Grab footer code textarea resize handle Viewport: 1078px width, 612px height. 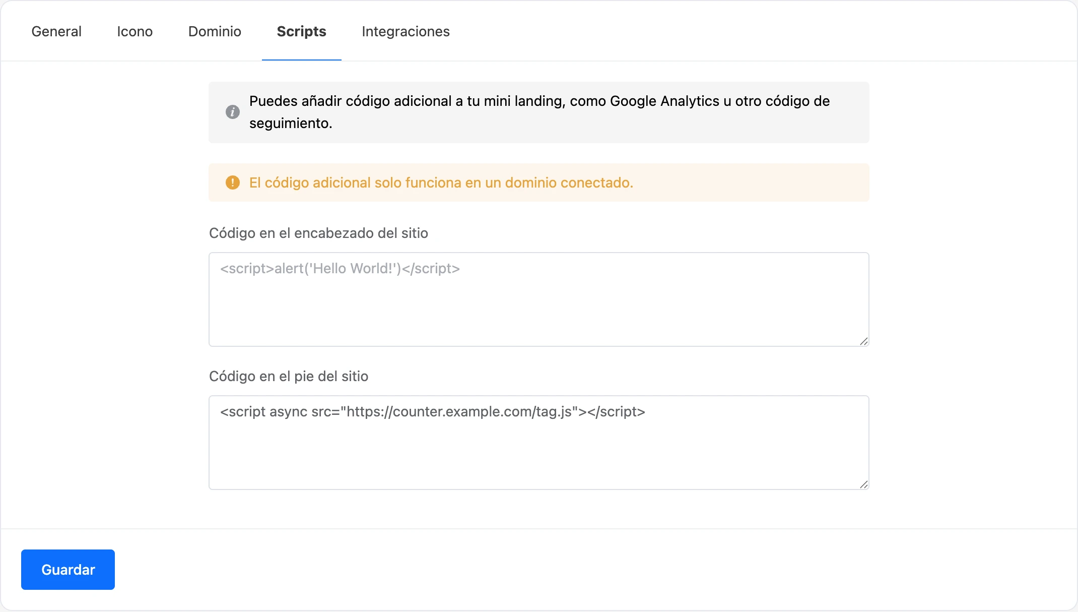(x=863, y=484)
